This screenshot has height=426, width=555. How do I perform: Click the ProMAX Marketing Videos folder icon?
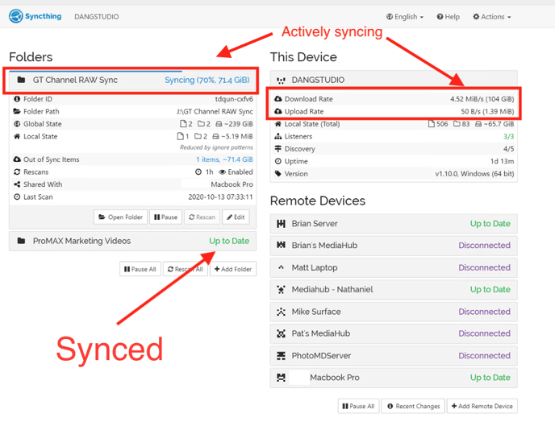(21, 241)
